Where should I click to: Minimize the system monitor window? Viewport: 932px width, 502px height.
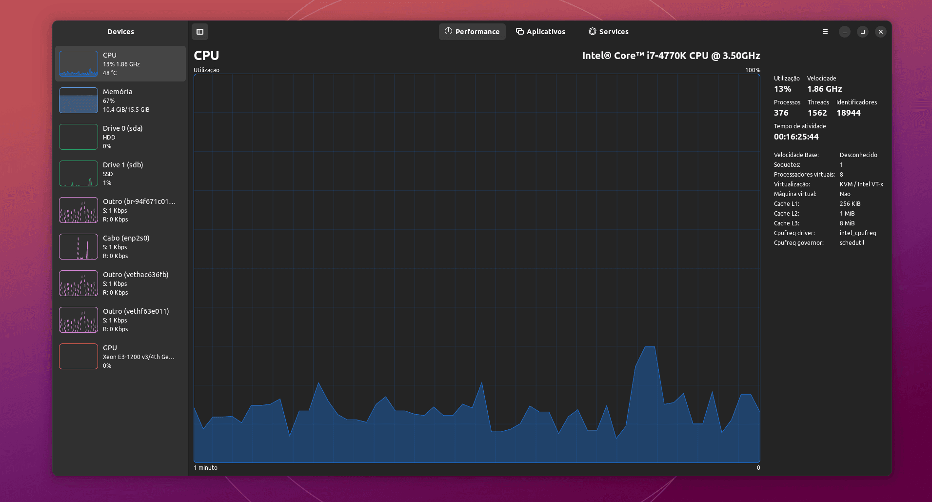[x=845, y=32]
